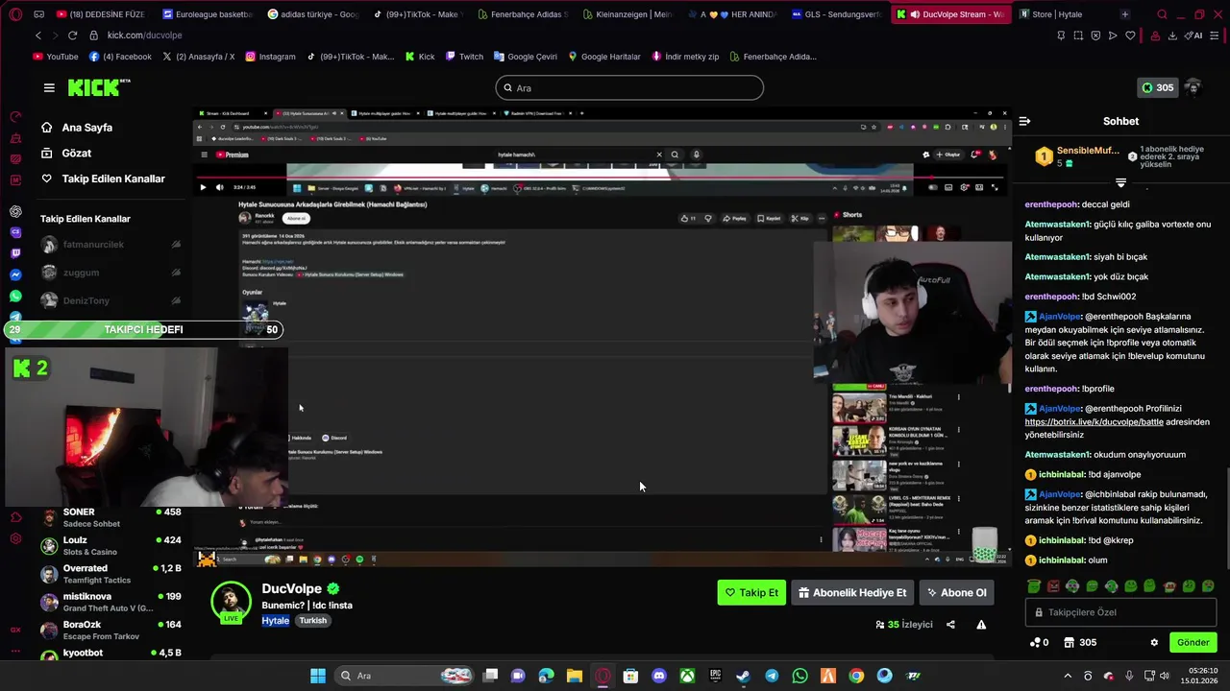Click the share stream icon
This screenshot has width=1230, height=691.
tap(950, 624)
